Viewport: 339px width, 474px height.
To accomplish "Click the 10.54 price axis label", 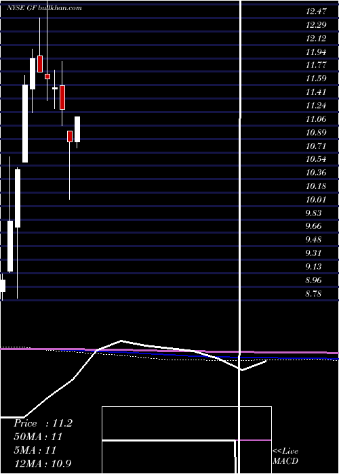I will [316, 159].
